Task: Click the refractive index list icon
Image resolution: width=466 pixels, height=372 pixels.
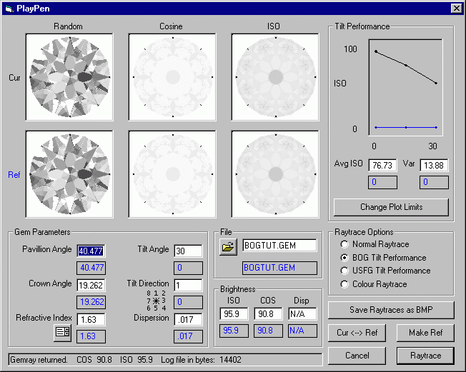Action: (x=62, y=333)
